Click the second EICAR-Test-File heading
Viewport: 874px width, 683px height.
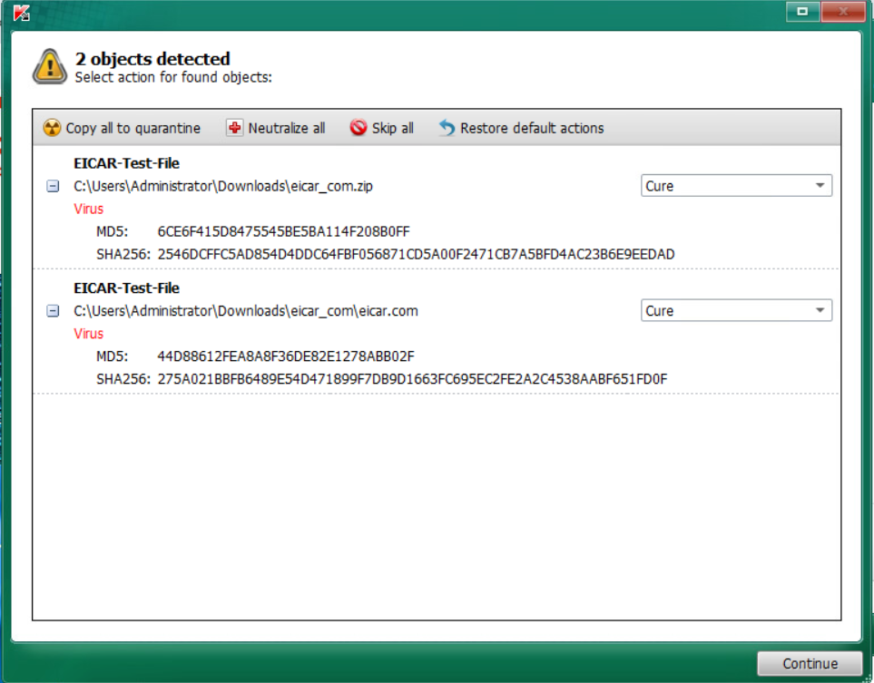[126, 288]
